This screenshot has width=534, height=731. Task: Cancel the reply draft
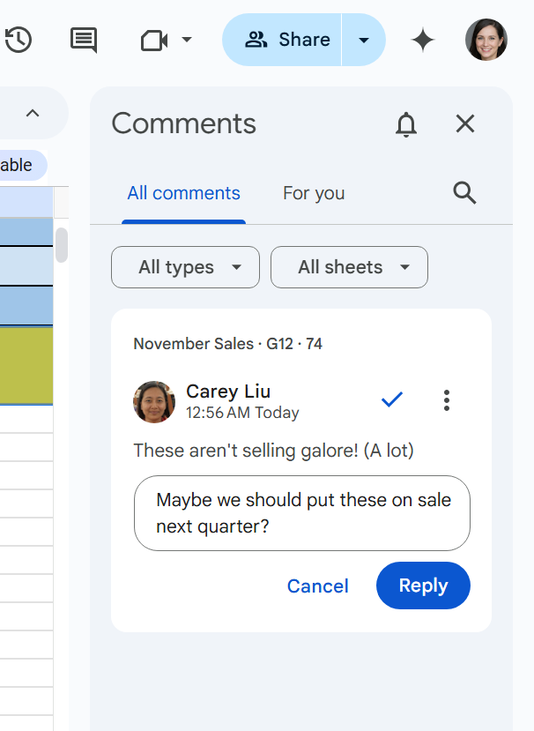pyautogui.click(x=318, y=586)
